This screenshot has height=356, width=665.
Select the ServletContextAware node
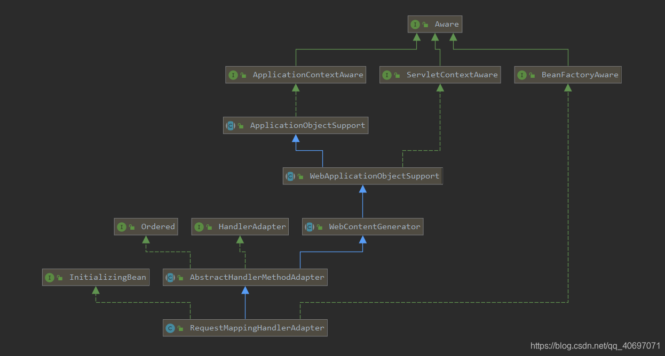(x=440, y=75)
